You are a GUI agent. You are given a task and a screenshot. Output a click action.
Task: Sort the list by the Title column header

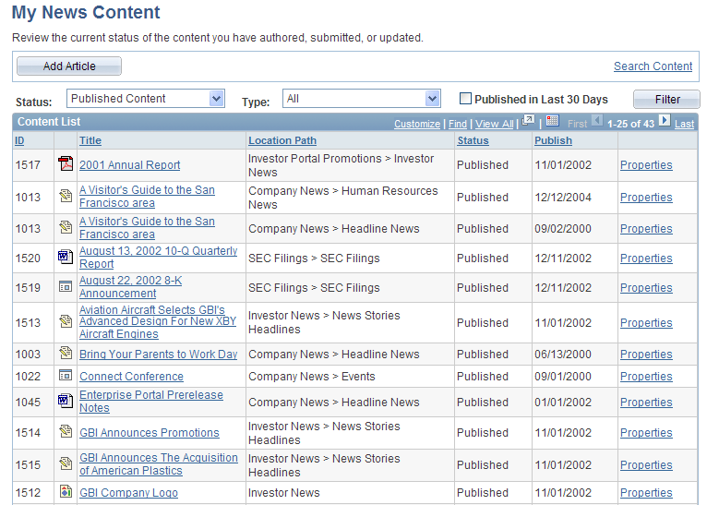pos(90,140)
